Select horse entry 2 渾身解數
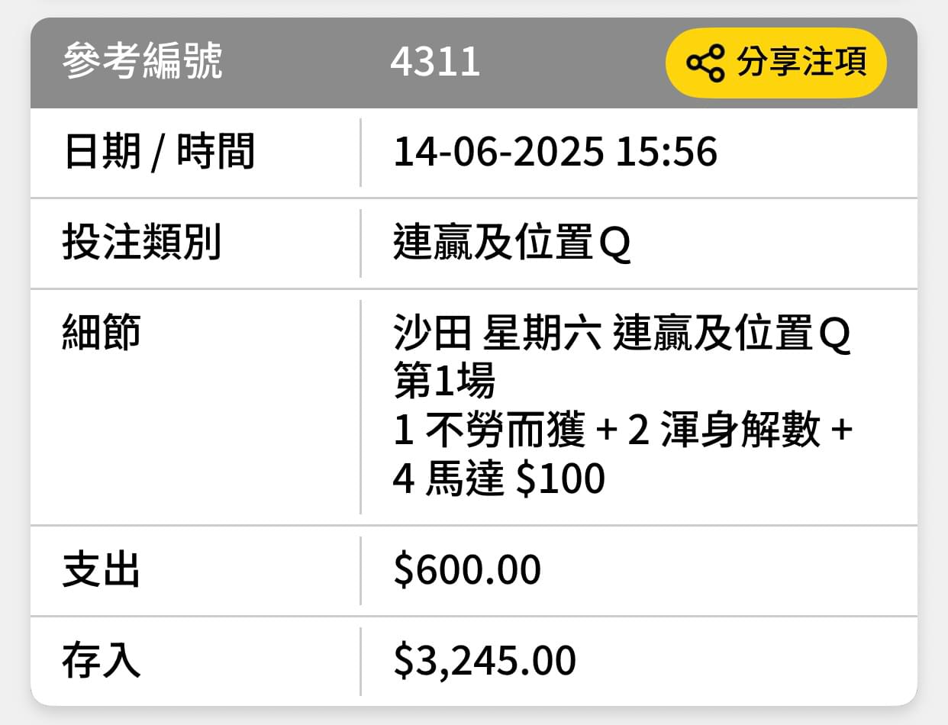The width and height of the screenshot is (948, 725). (724, 430)
